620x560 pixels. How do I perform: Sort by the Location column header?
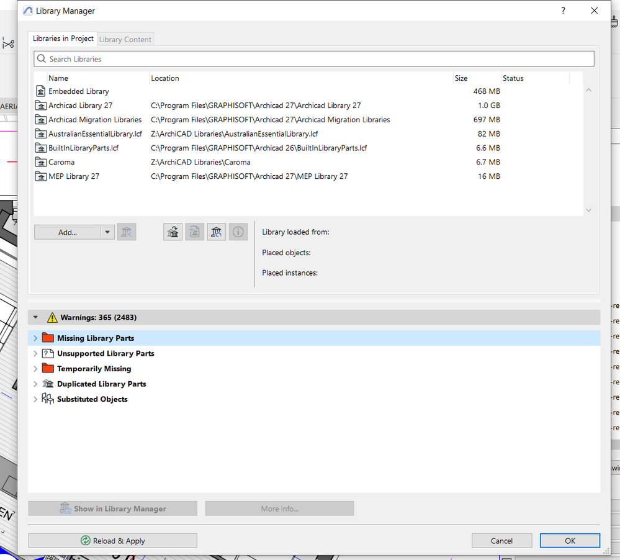pos(301,78)
